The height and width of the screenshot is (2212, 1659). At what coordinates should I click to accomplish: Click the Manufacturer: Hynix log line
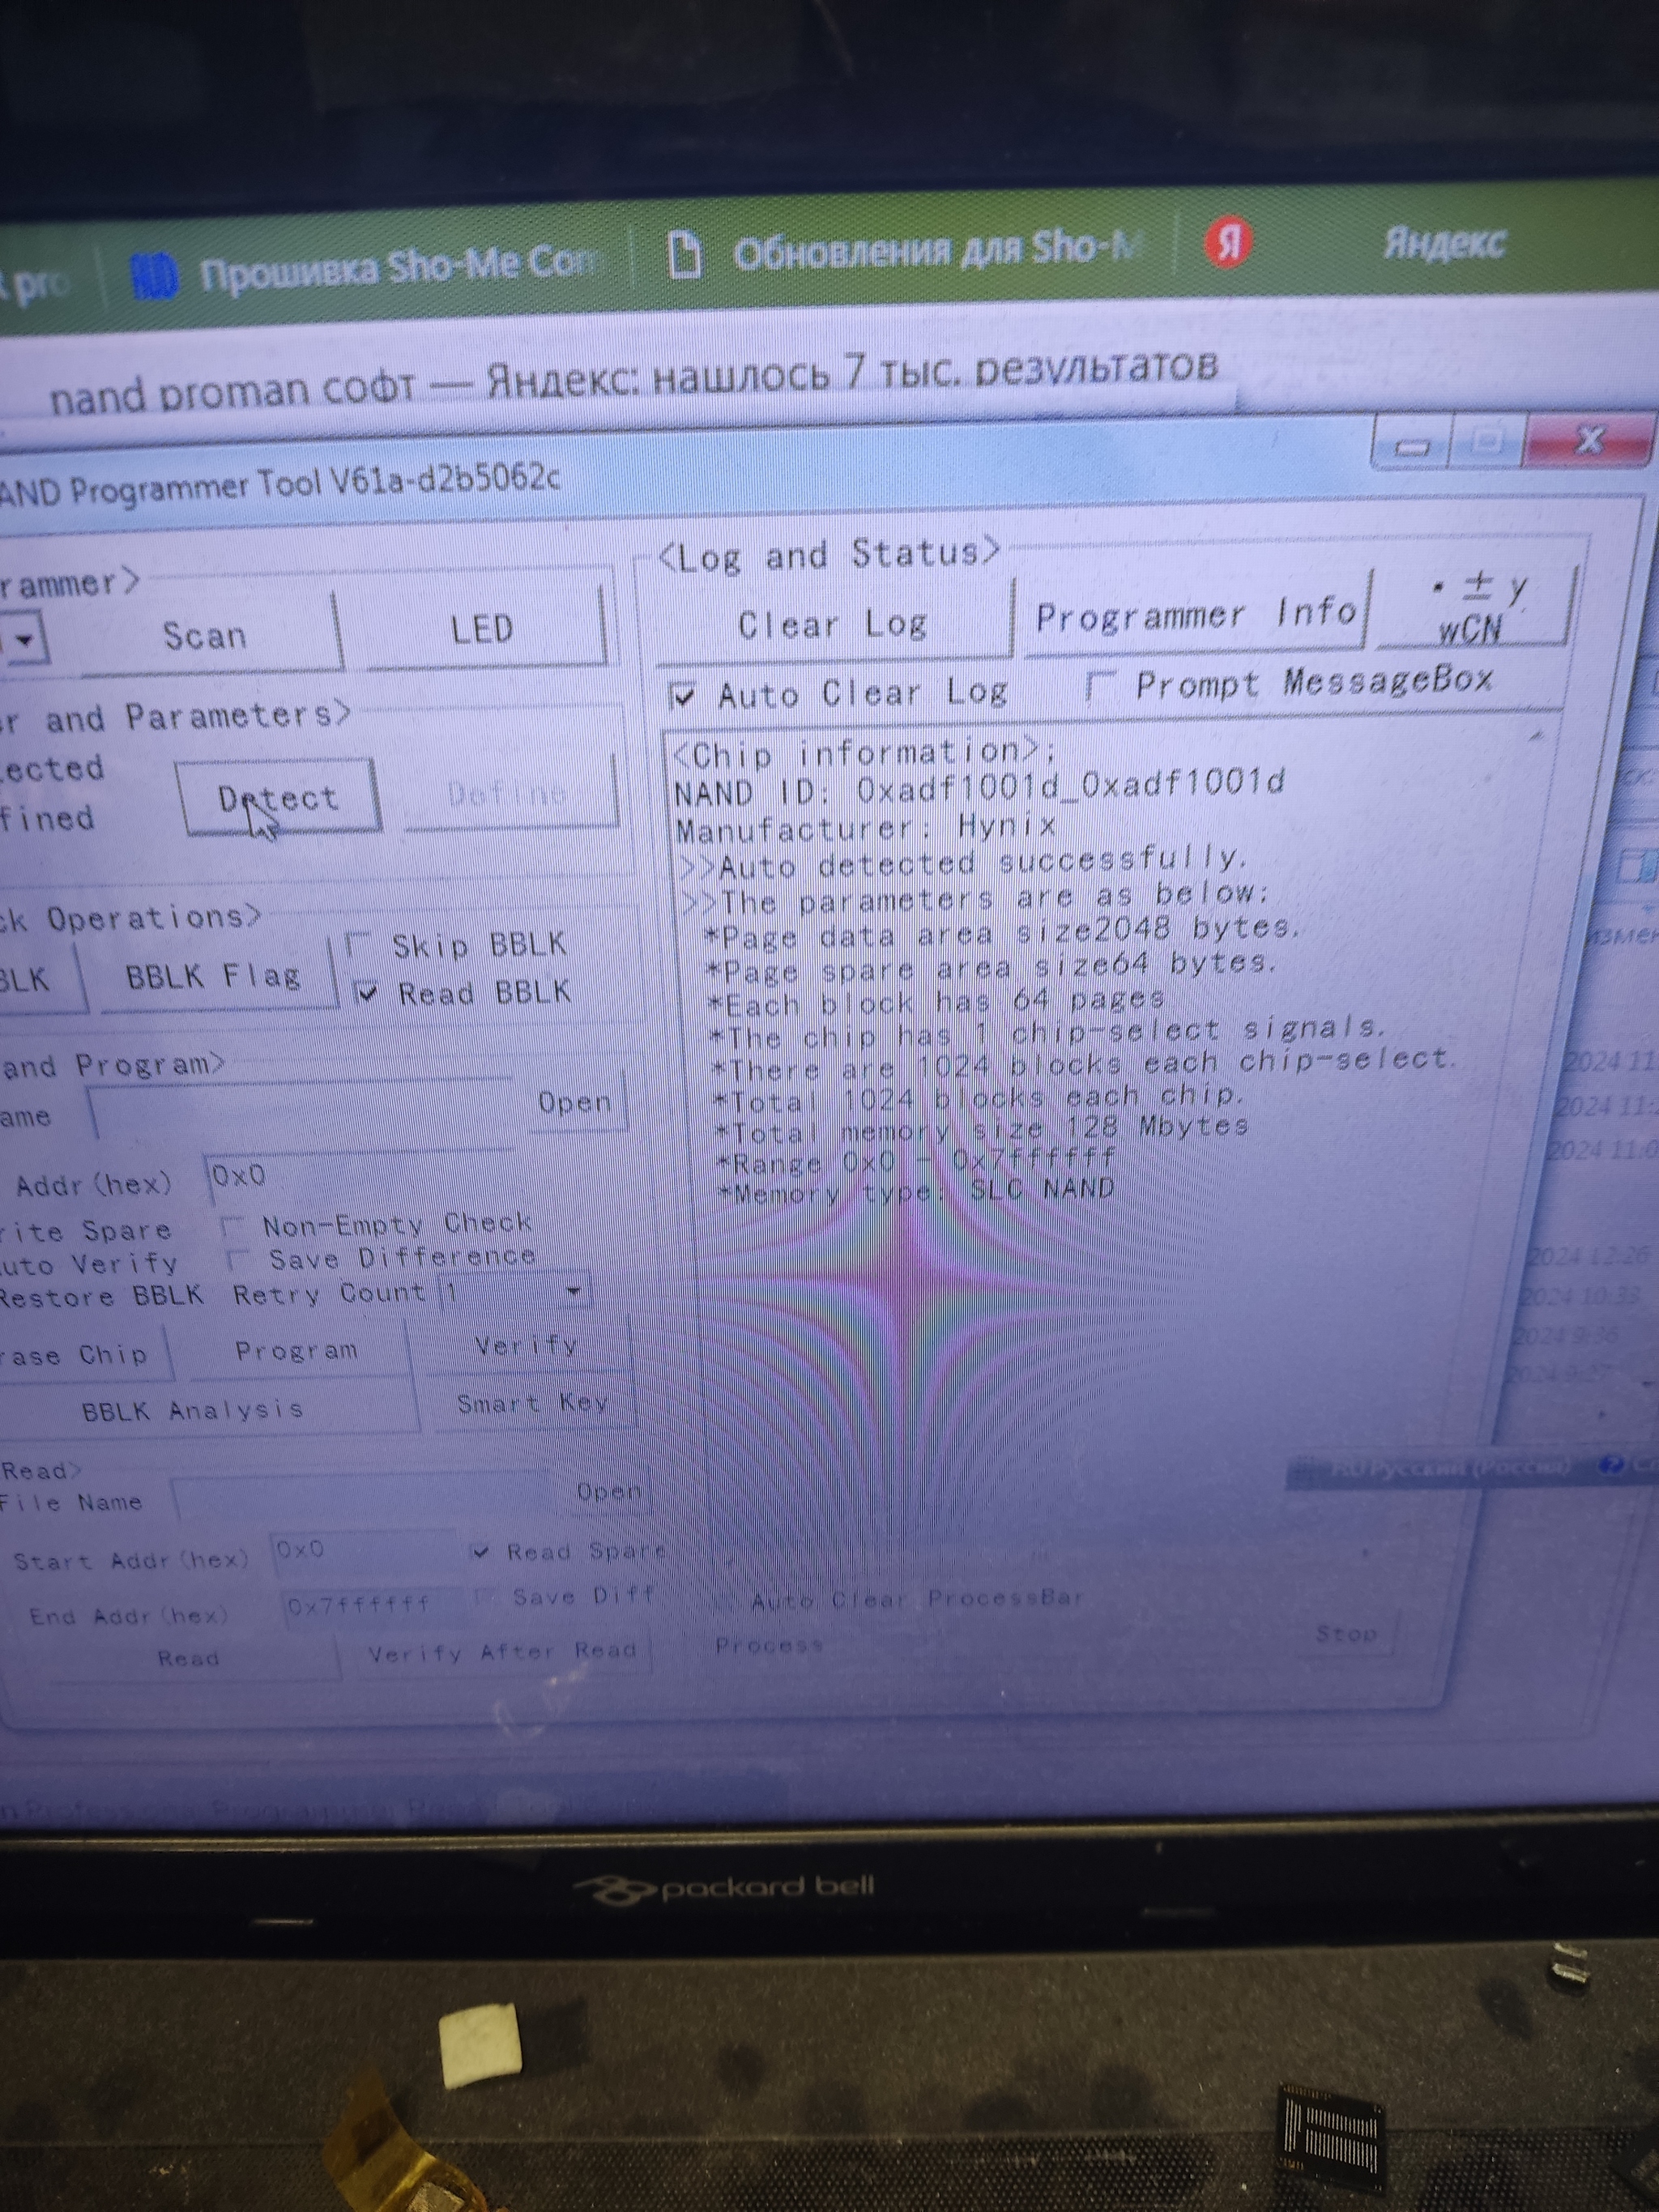(866, 828)
